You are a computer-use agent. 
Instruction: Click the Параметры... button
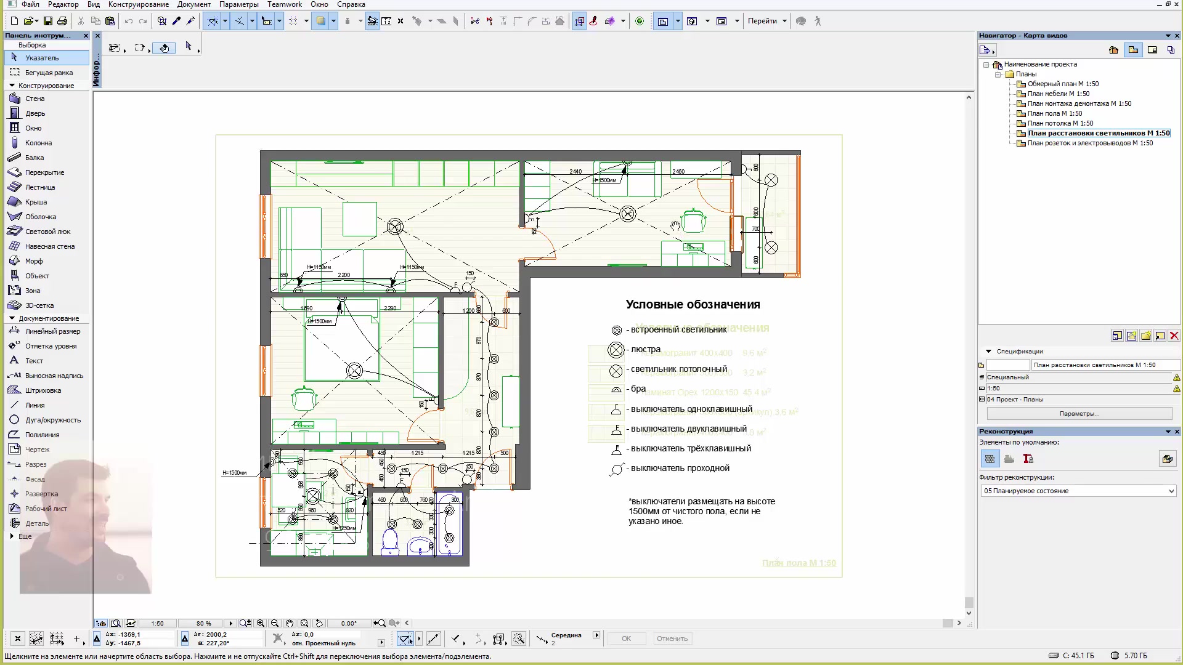[x=1079, y=414]
